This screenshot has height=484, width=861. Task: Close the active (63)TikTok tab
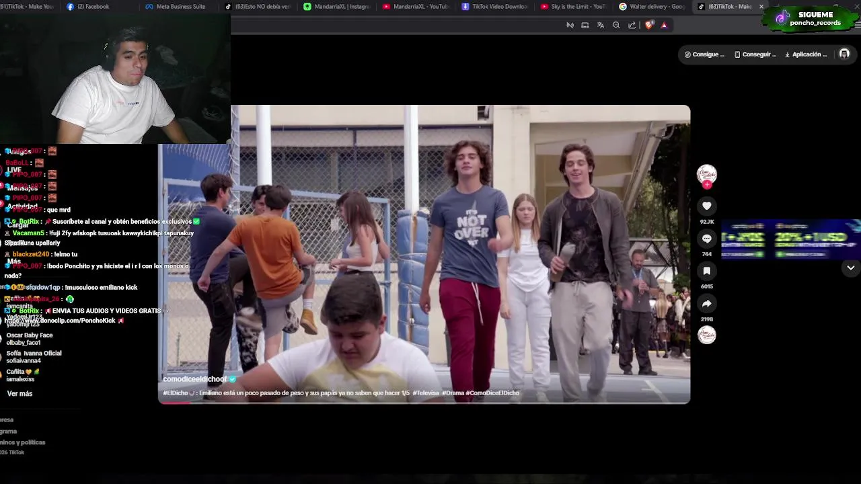pos(761,7)
